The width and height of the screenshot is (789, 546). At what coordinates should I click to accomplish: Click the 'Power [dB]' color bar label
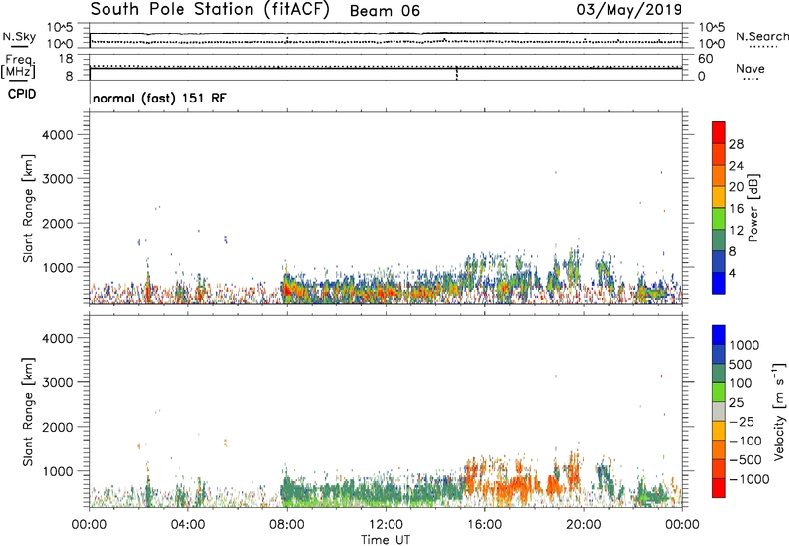pyautogui.click(x=753, y=208)
